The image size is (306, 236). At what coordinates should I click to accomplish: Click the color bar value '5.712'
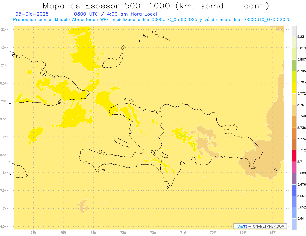(x=301, y=150)
